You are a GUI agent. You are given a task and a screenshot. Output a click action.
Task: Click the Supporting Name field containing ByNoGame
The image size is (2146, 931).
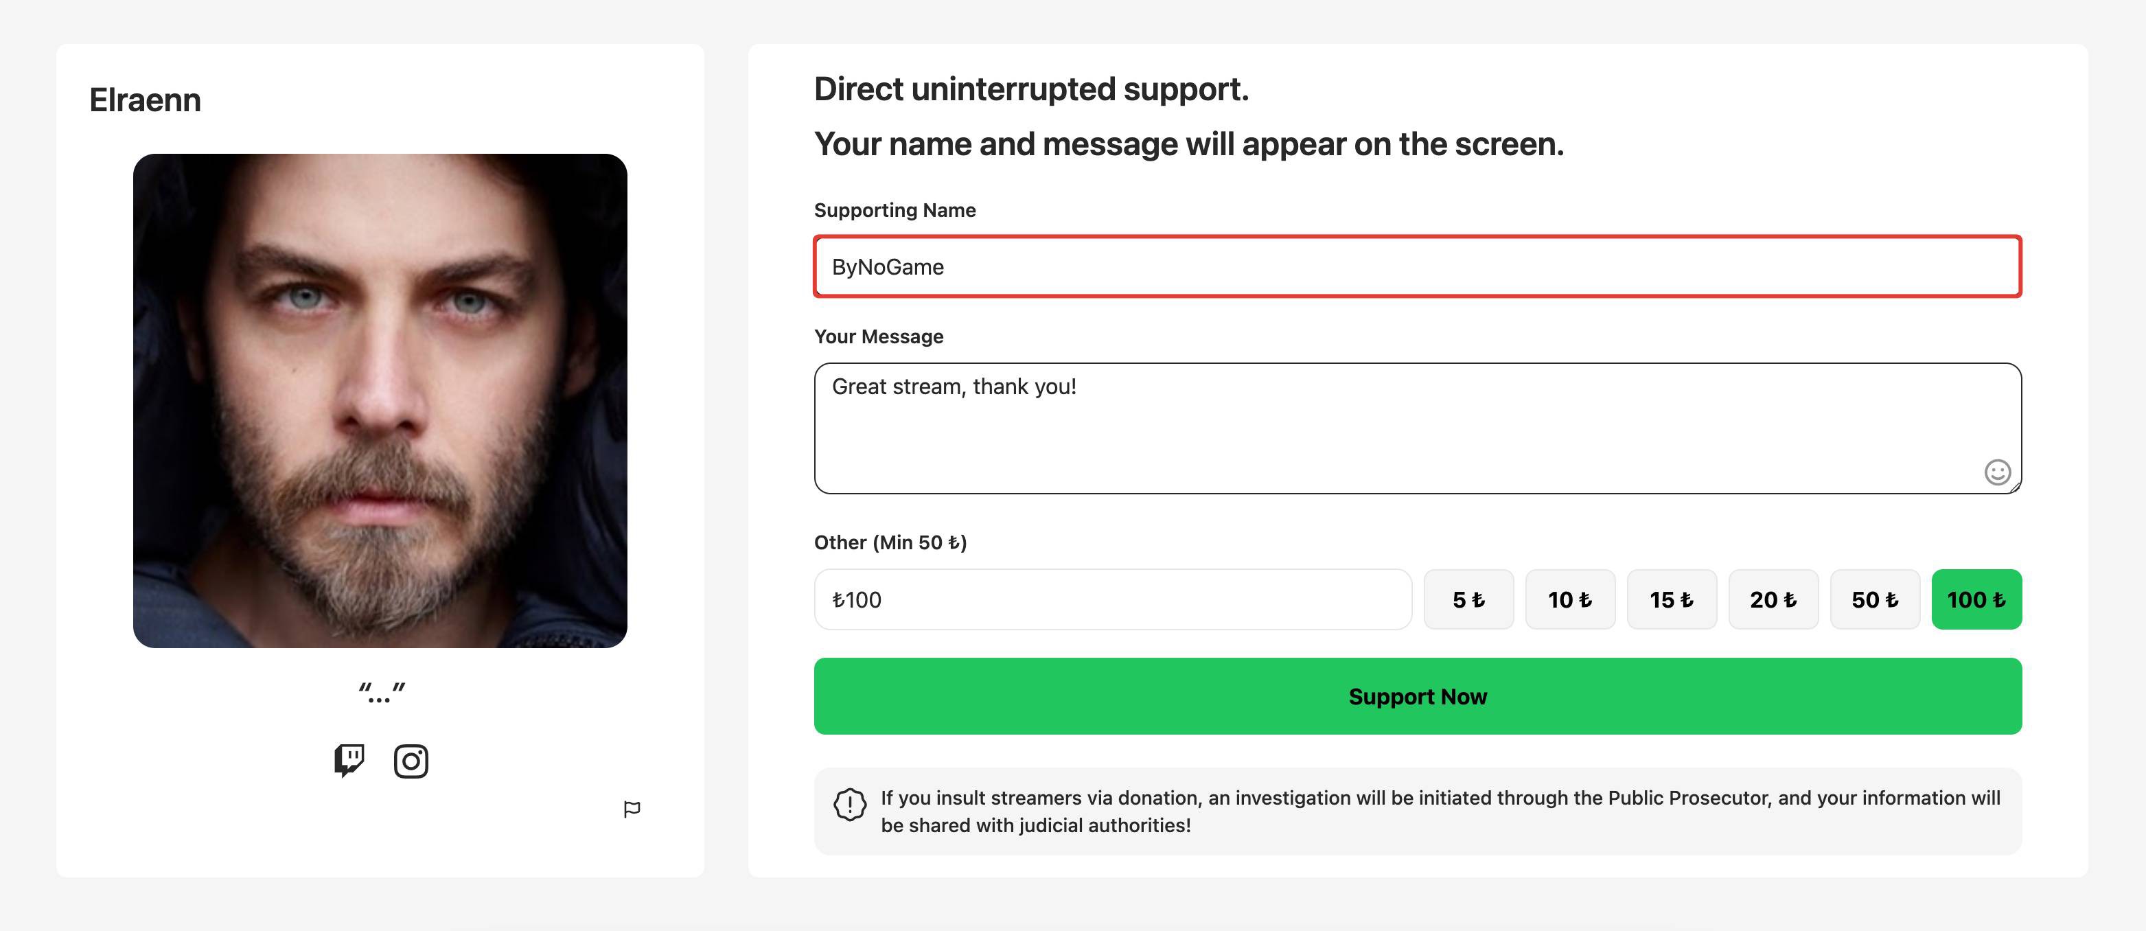[x=1416, y=266]
